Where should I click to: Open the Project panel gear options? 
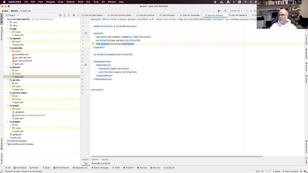[74, 15]
